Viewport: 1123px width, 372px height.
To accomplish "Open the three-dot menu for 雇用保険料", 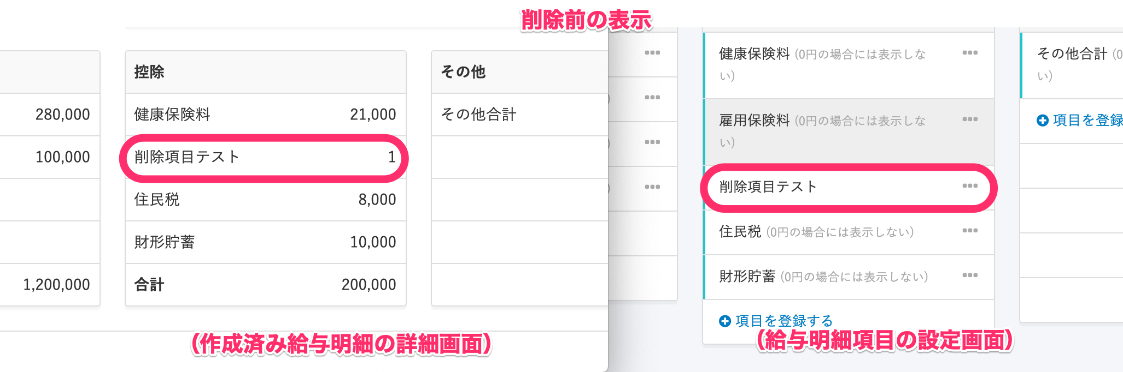I will click(x=970, y=119).
